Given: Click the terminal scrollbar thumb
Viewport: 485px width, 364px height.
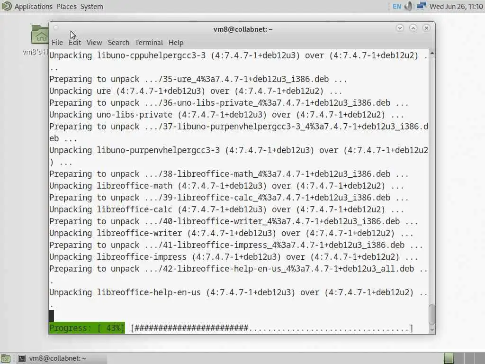Looking at the screenshot, I should pyautogui.click(x=432, y=315).
